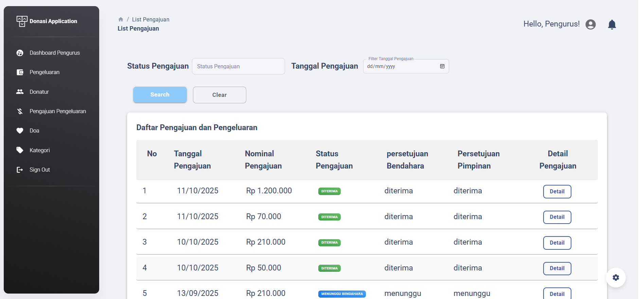Click the home breadcrumb icon
Image resolution: width=639 pixels, height=299 pixels.
121,19
